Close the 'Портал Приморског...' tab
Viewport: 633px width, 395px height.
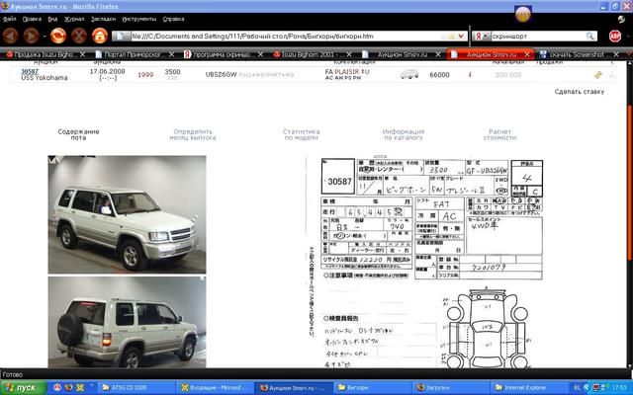click(x=171, y=54)
